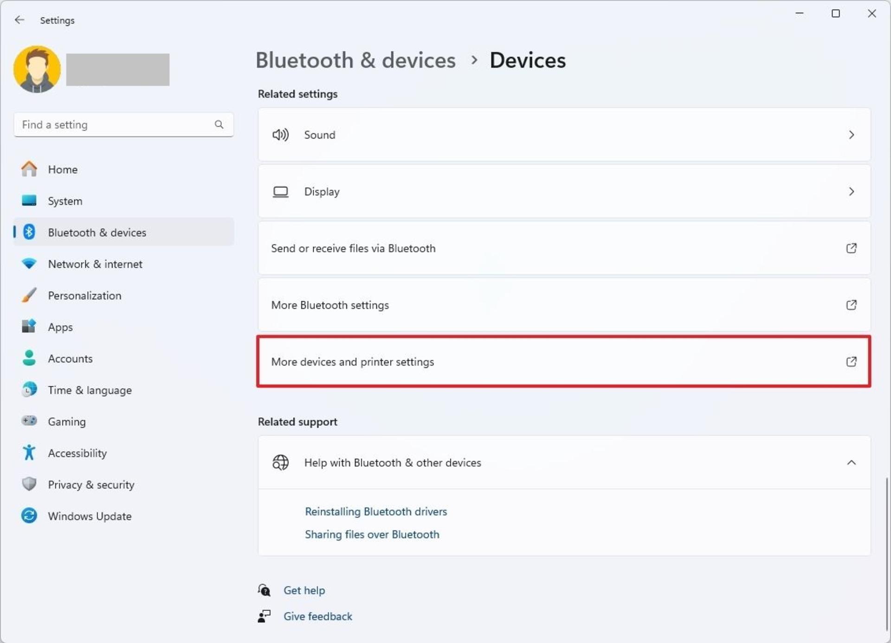Click Bluetooth & devices breadcrumb
The image size is (891, 643).
356,60
